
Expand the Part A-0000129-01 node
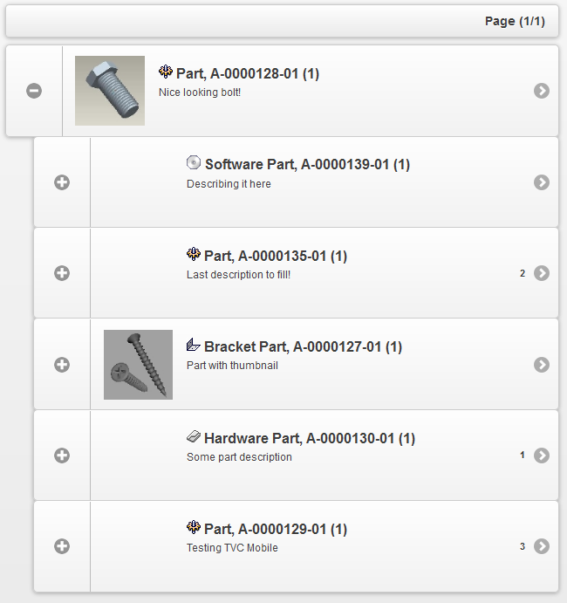[x=62, y=546]
